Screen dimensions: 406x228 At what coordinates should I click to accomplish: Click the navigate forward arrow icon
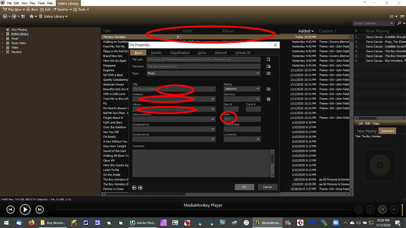click(x=14, y=16)
